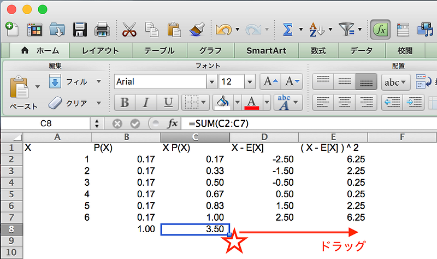Switch to the ホーム tab
The width and height of the screenshot is (437, 259).
[x=39, y=50]
